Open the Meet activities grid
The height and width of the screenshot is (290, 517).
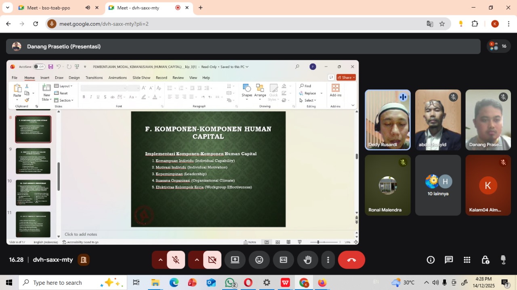click(x=467, y=260)
